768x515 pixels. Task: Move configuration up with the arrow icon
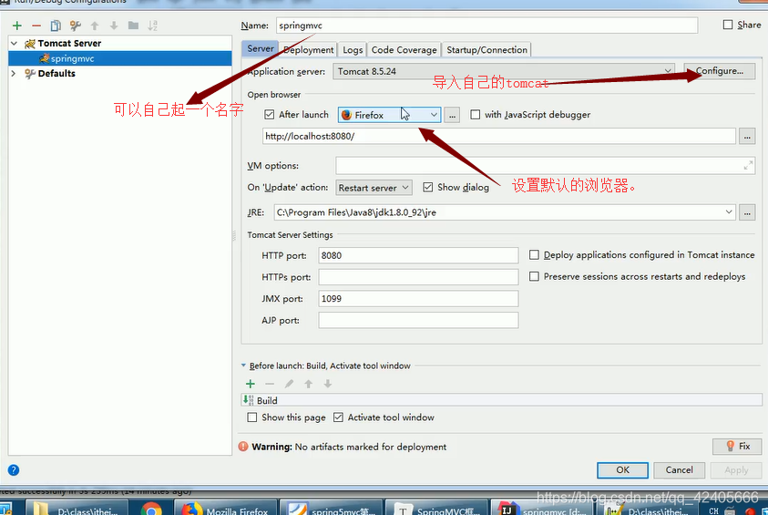(x=95, y=26)
